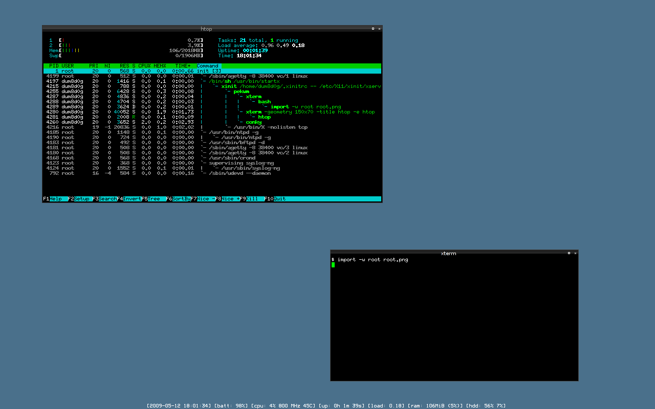Select process row with PID 4190

click(x=212, y=138)
